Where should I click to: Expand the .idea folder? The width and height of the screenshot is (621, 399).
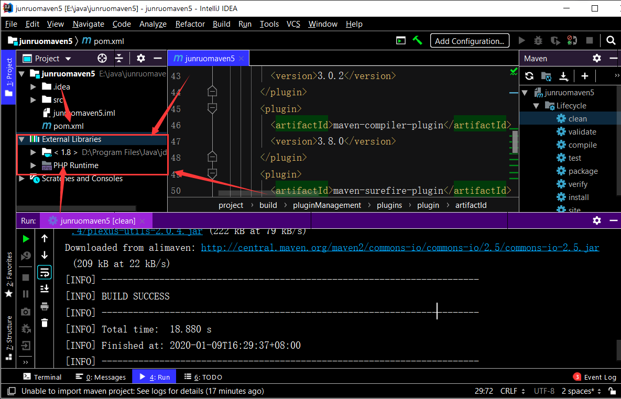[x=33, y=87]
